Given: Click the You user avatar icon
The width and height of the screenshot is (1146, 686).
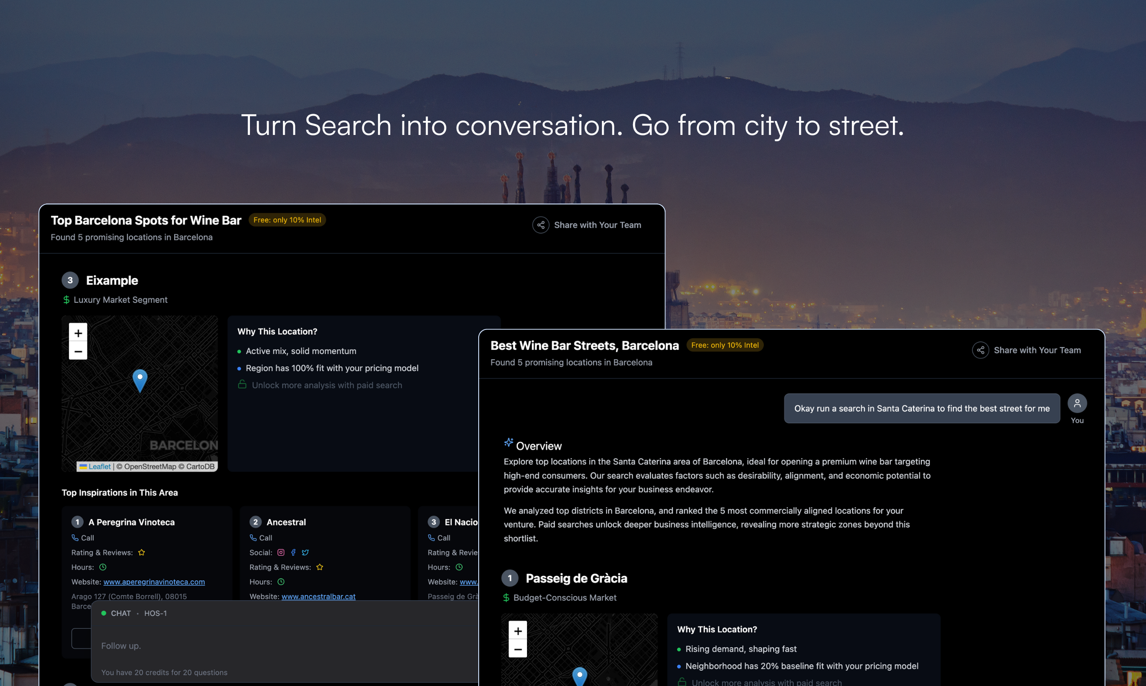Looking at the screenshot, I should coord(1077,403).
